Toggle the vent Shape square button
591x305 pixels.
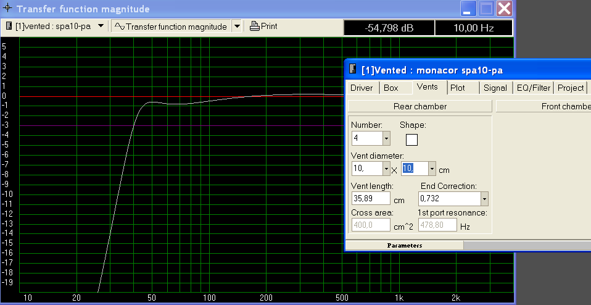tap(411, 140)
